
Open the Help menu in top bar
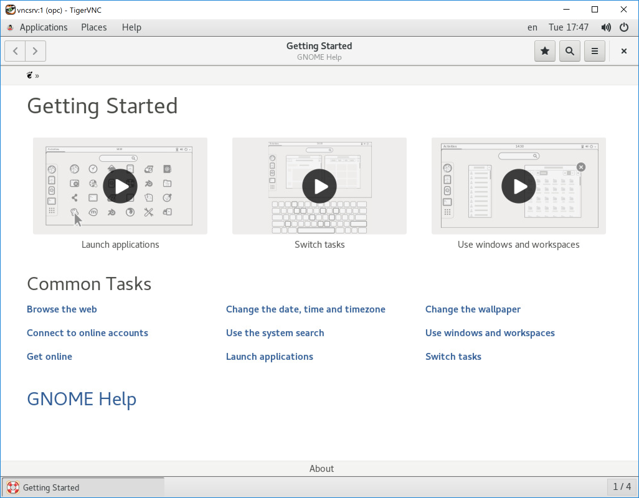[x=131, y=27]
